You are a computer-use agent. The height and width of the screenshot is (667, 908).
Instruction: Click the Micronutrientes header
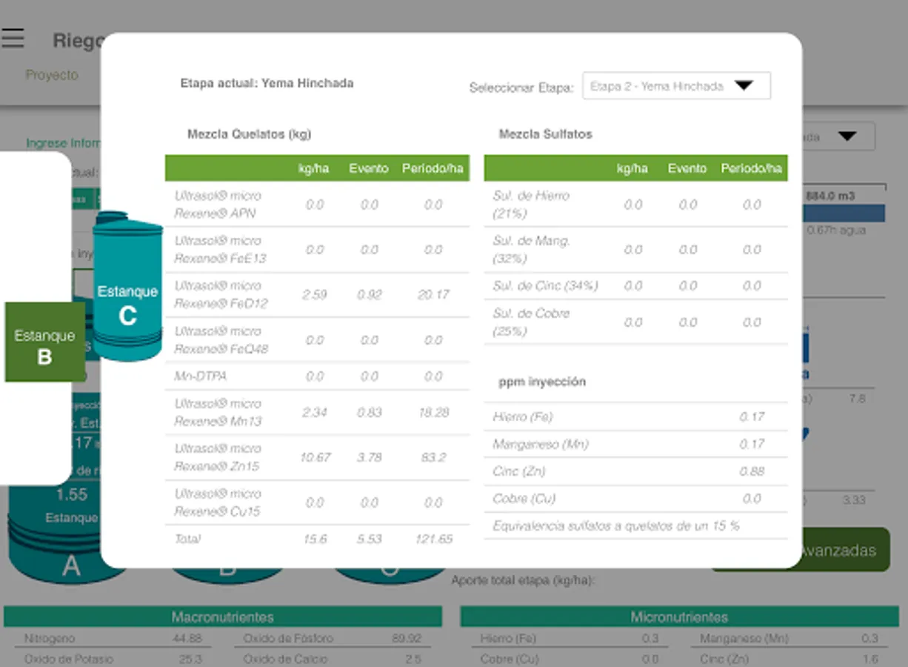[x=679, y=617]
